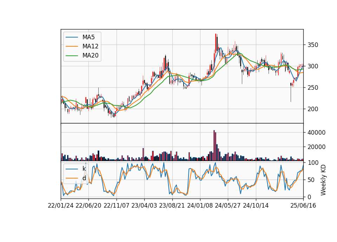Click the 25/06/16 date label
Screen dimensions: 337x242
[x=303, y=206]
